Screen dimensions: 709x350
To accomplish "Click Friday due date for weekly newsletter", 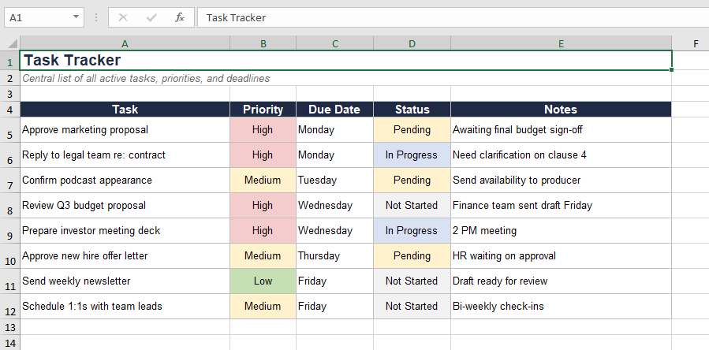I will pos(335,281).
